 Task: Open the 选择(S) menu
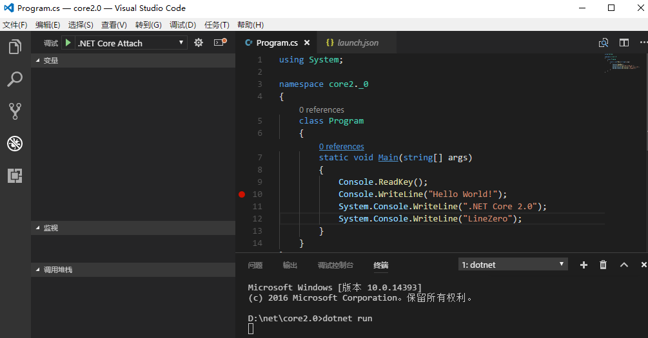click(81, 24)
